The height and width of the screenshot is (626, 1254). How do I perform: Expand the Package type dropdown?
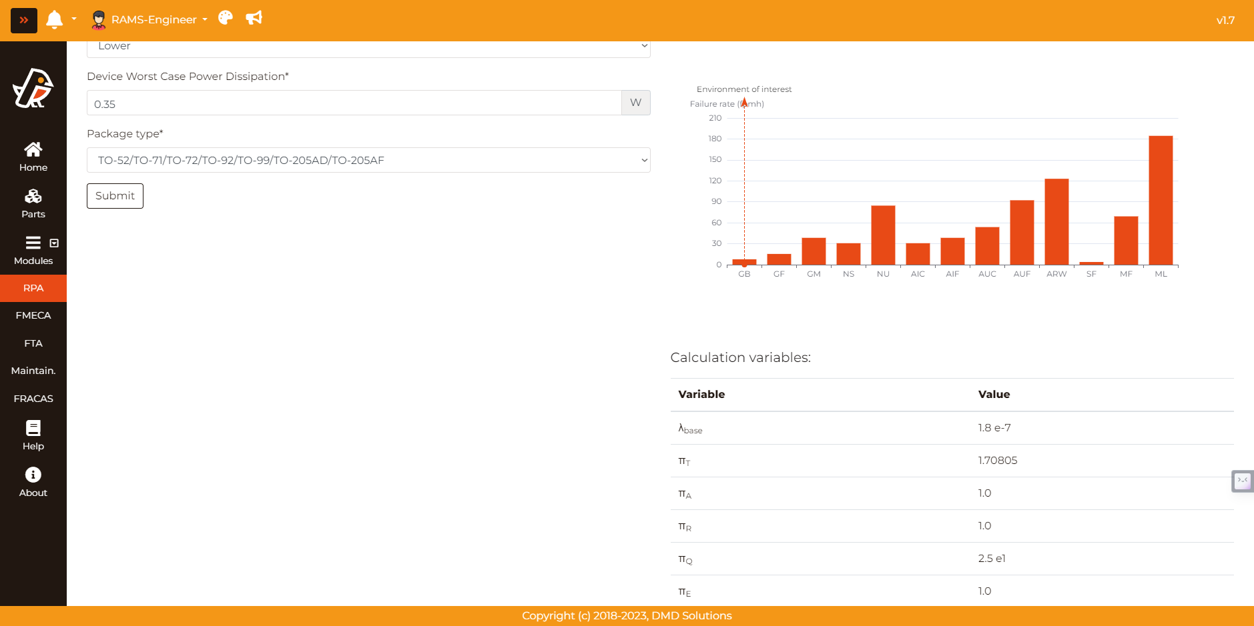(368, 160)
